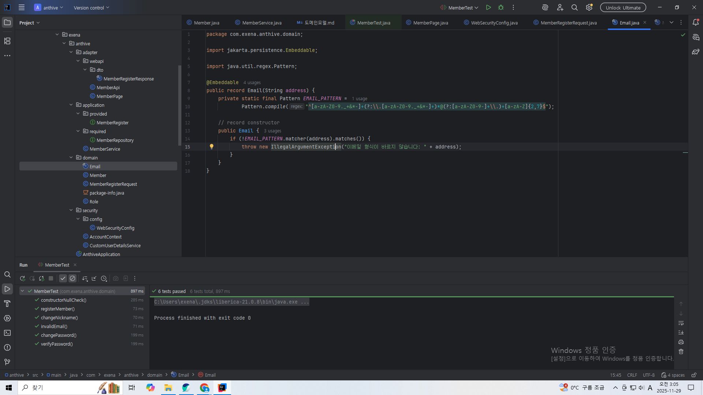Expand the Version control dropdown
The width and height of the screenshot is (703, 395).
[92, 8]
